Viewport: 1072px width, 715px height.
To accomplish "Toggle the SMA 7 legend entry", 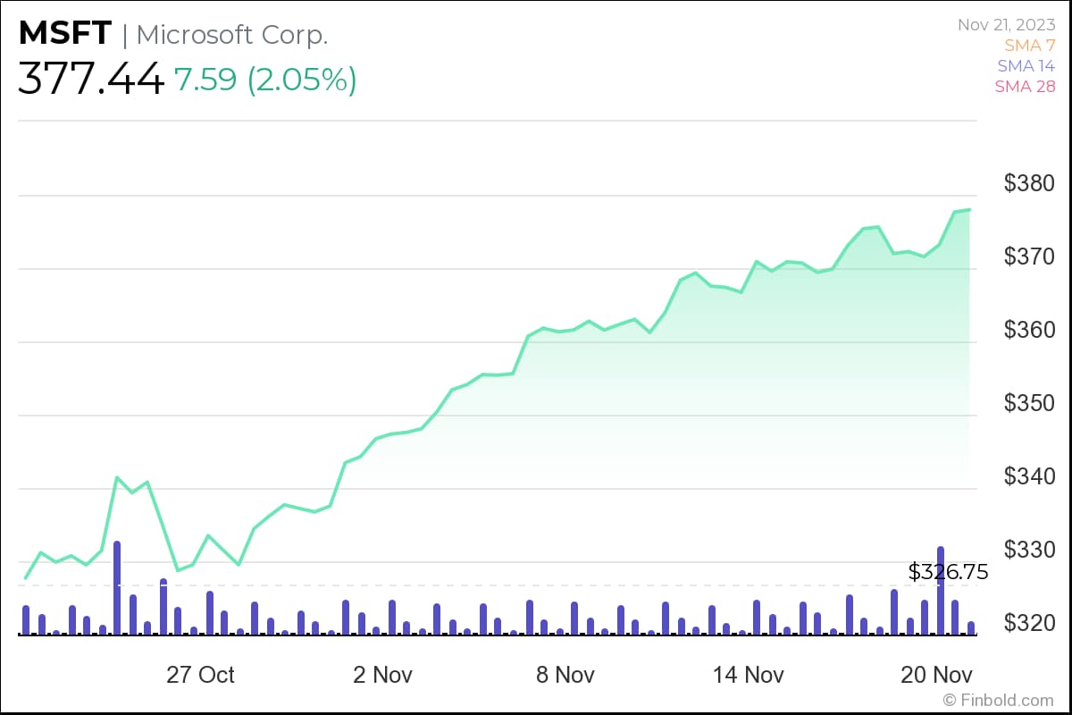I will point(1030,45).
